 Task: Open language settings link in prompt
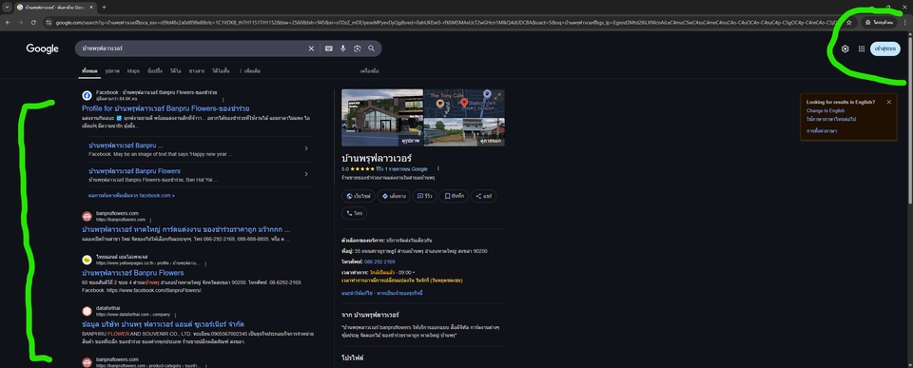[822, 131]
